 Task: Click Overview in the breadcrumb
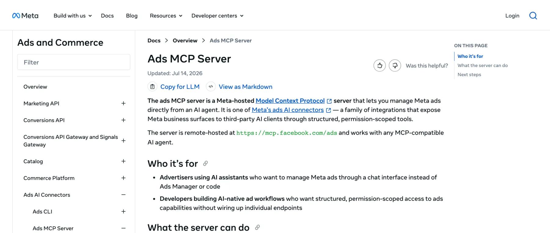point(185,41)
